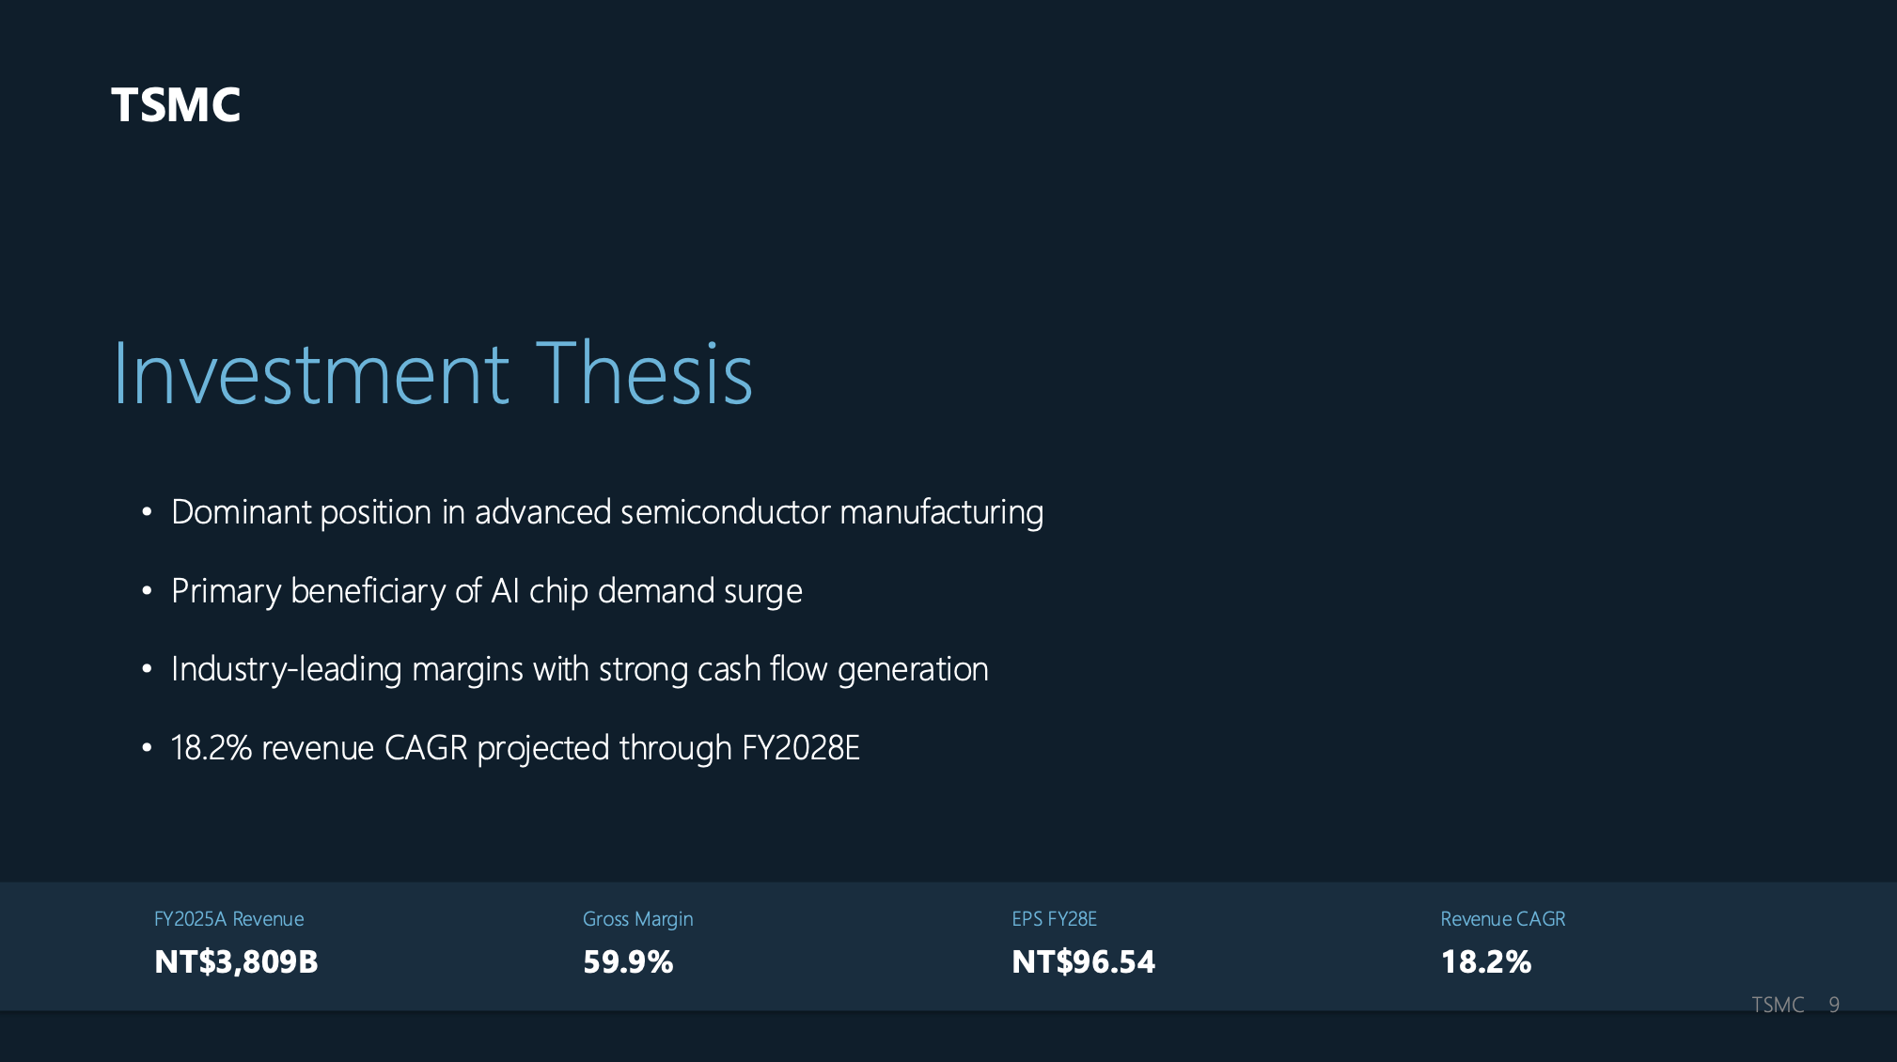Select the 59.9% gross margin value
This screenshot has width=1897, height=1062.
[628, 962]
